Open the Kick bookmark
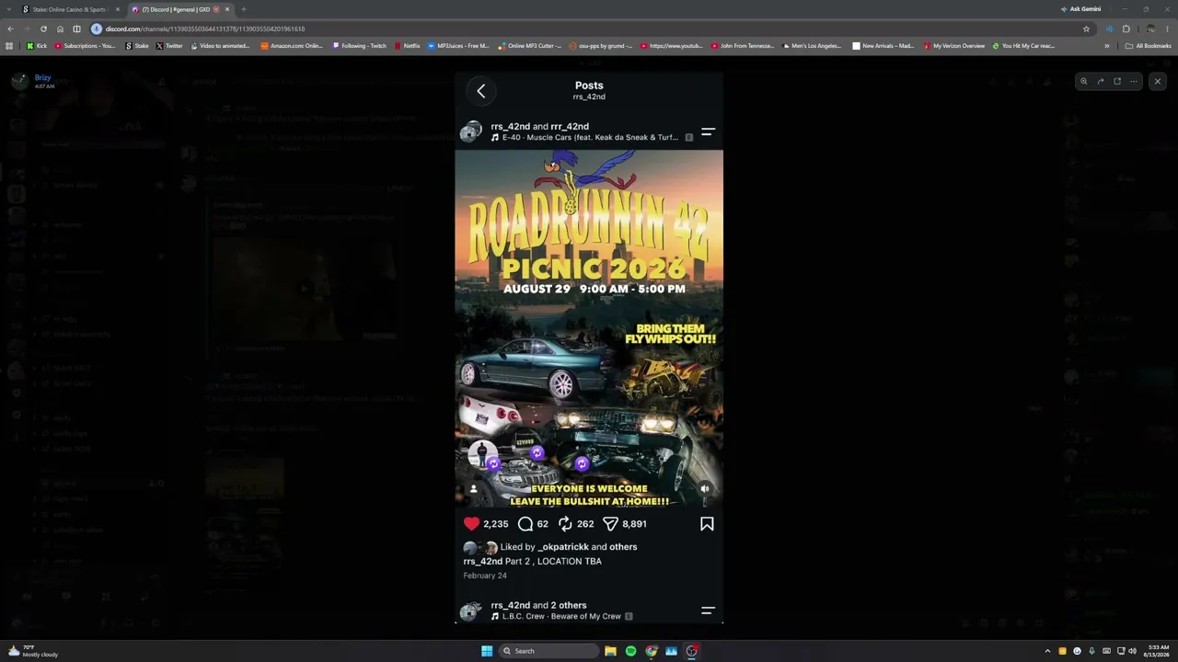The width and height of the screenshot is (1178, 662). 37,46
